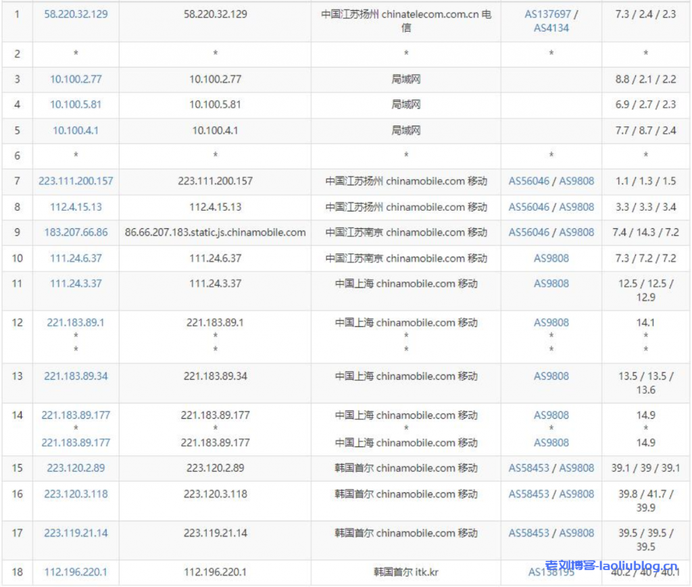The image size is (692, 587).
Task: Open the blue 112.196.220.1 link in hop 18
Action: click(76, 572)
